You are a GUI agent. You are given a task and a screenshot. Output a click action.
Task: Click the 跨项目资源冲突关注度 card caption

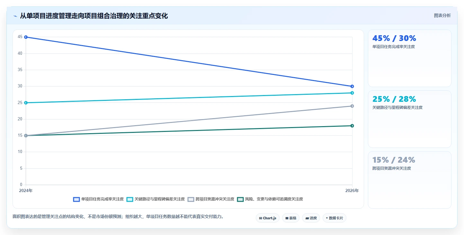click(392, 168)
